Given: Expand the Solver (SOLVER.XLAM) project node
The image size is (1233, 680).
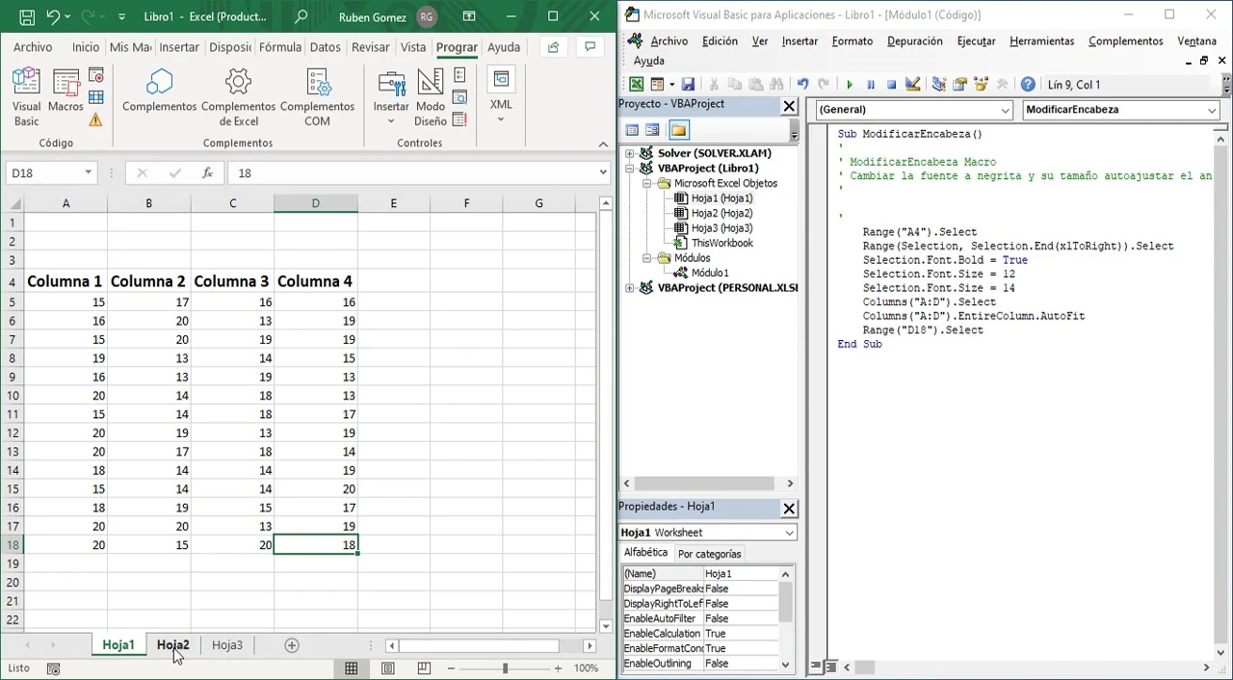Looking at the screenshot, I should pos(630,153).
